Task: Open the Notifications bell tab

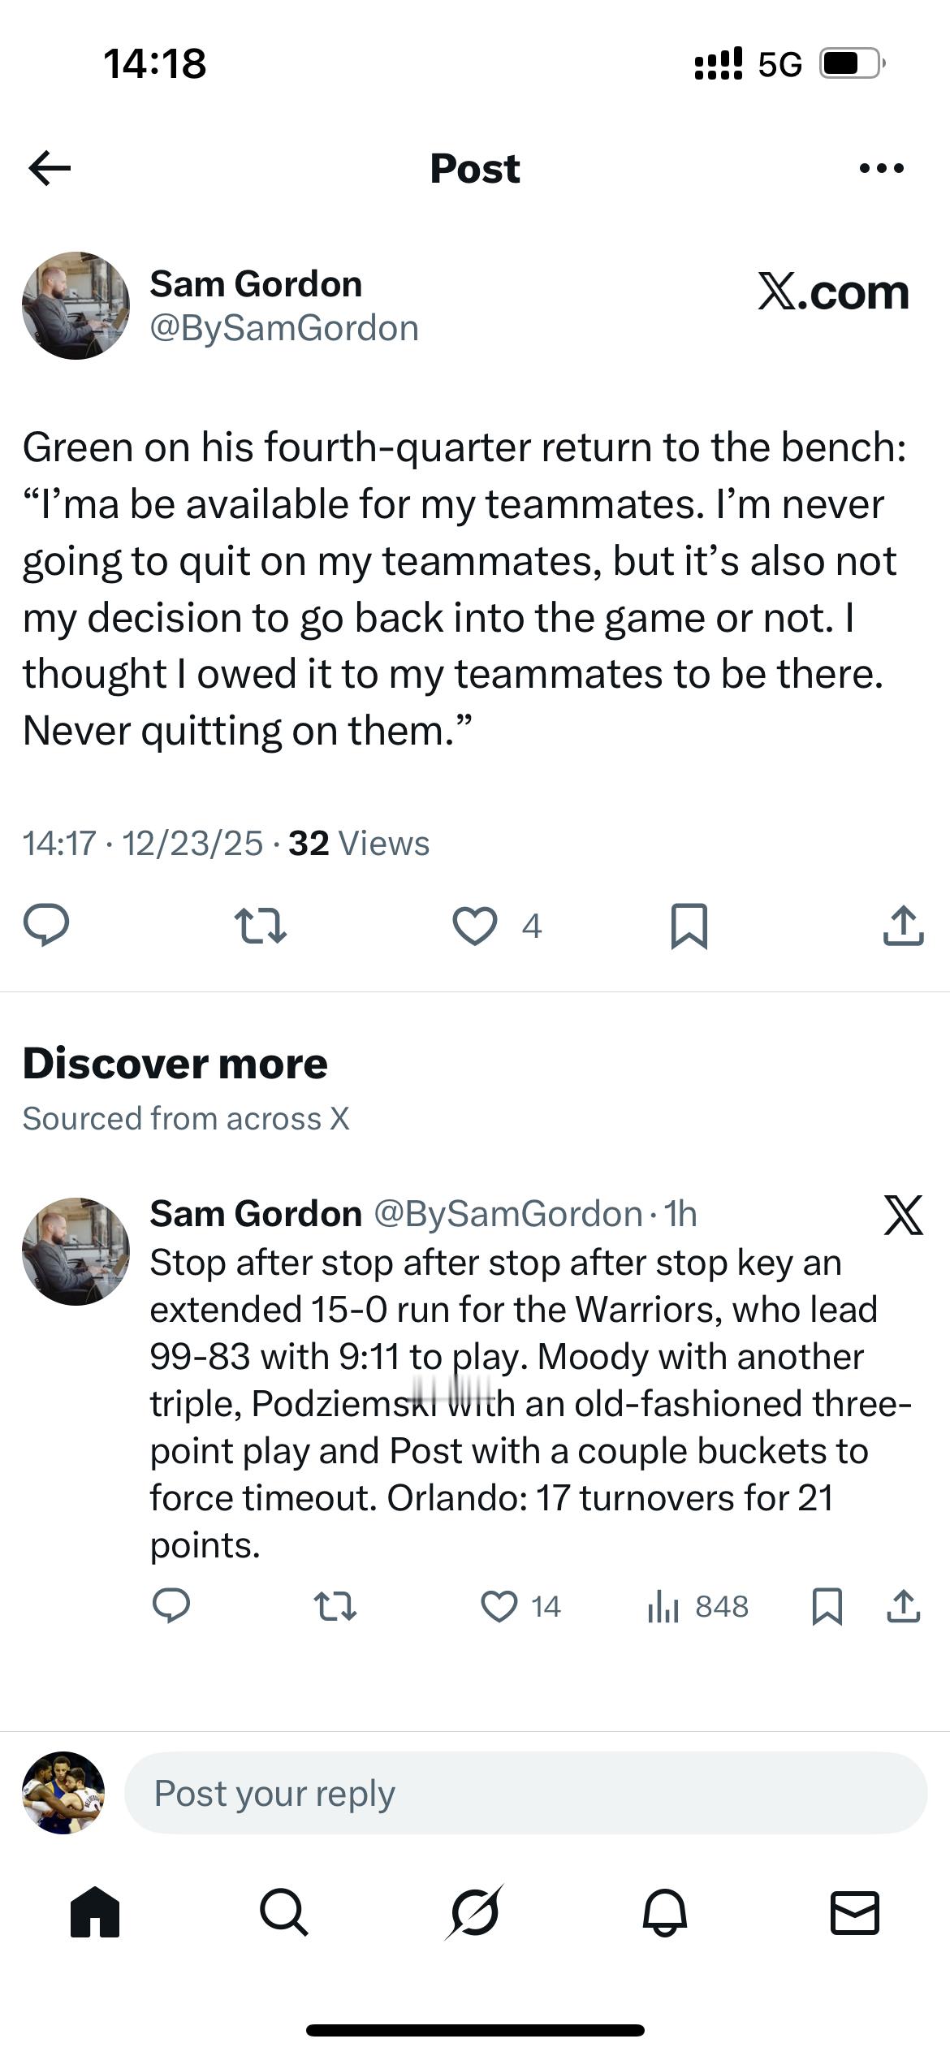Action: [x=665, y=1912]
